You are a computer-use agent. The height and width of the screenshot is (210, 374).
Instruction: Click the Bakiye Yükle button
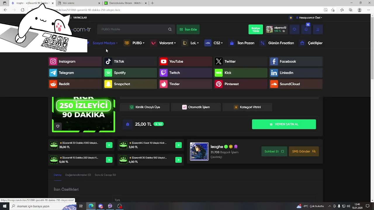point(256,29)
